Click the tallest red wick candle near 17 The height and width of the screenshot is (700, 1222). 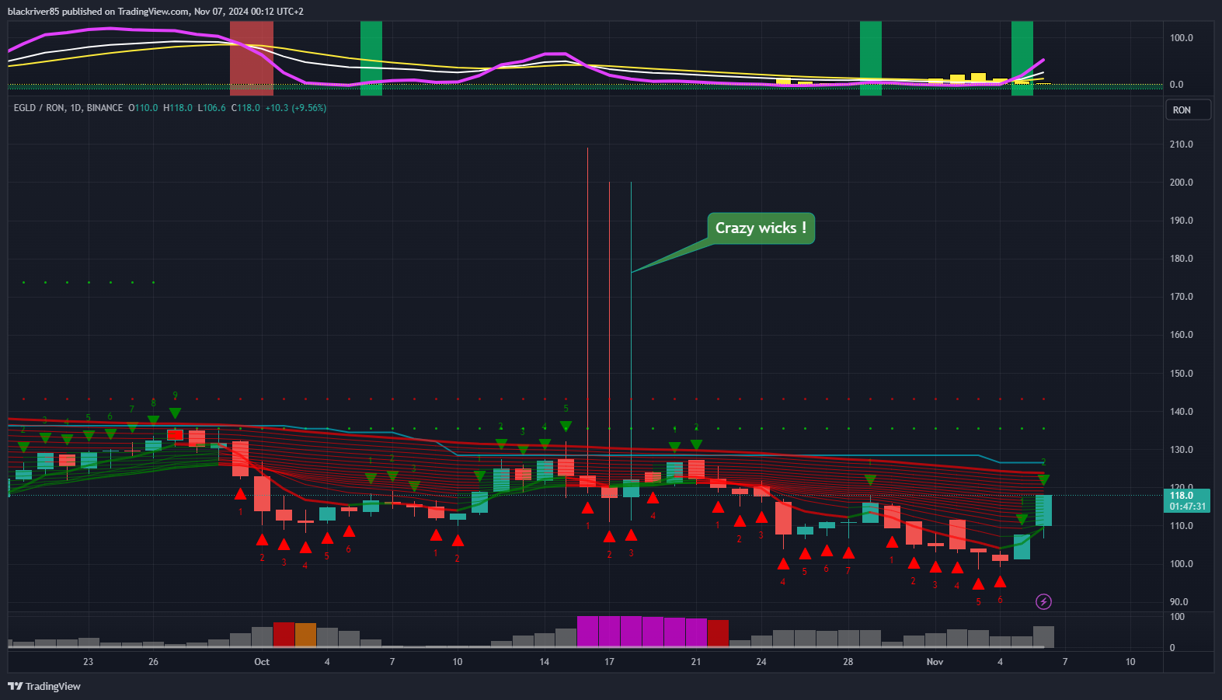pos(587,319)
